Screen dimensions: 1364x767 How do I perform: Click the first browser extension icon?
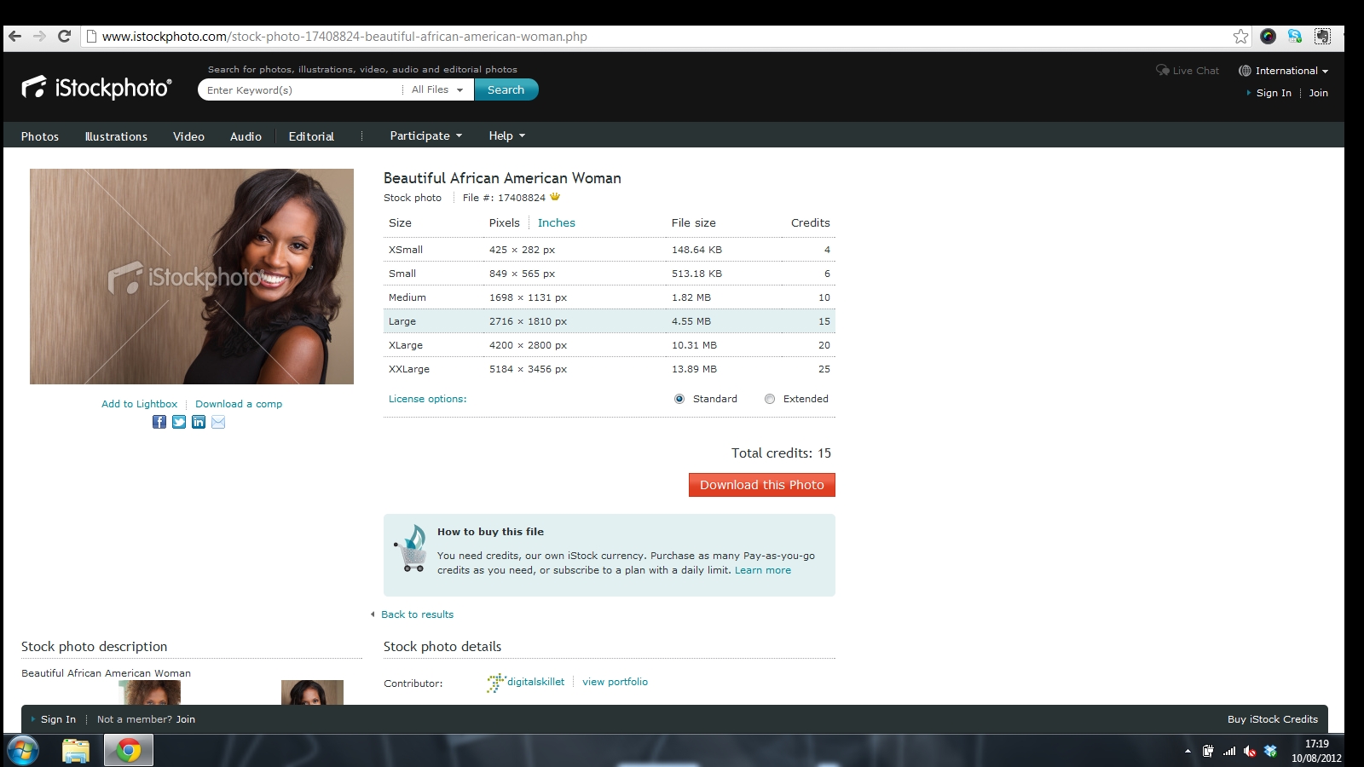[1268, 36]
